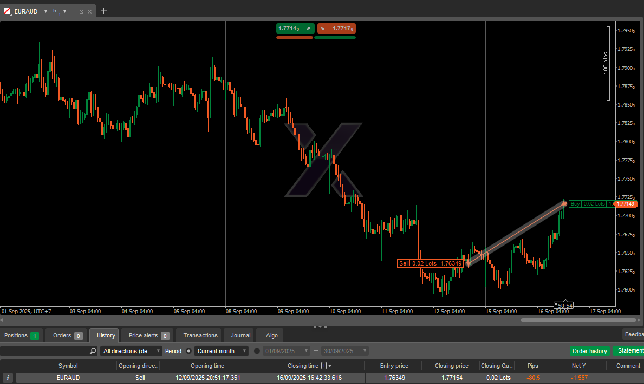Close the EURAUD chart tab
The width and height of the screenshot is (644, 384).
(x=89, y=11)
